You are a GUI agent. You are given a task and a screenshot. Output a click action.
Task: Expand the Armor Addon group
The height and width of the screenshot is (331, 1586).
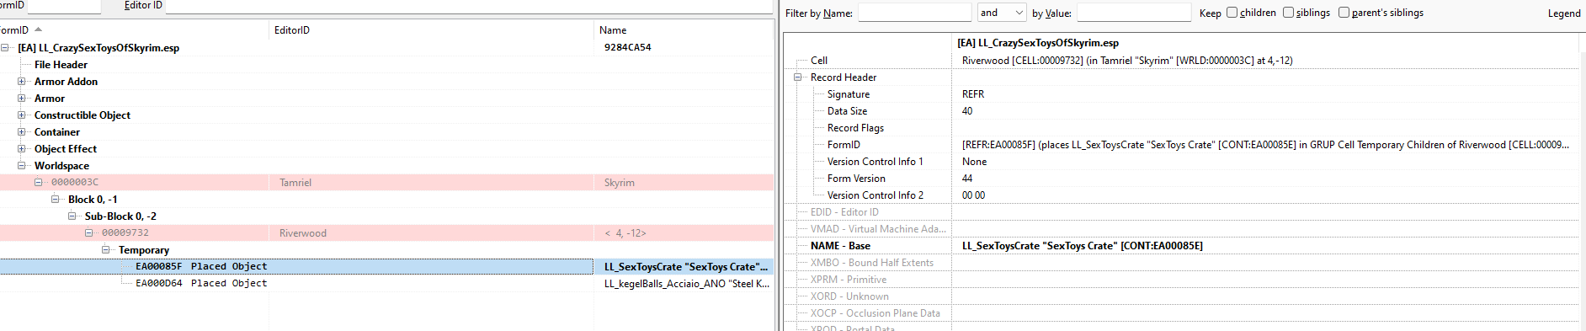pos(21,82)
